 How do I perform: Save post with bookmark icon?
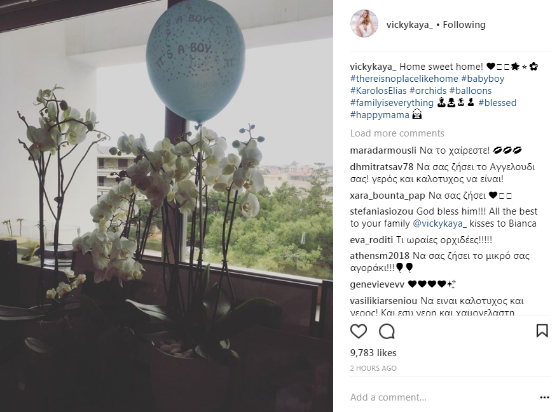pos(542,331)
